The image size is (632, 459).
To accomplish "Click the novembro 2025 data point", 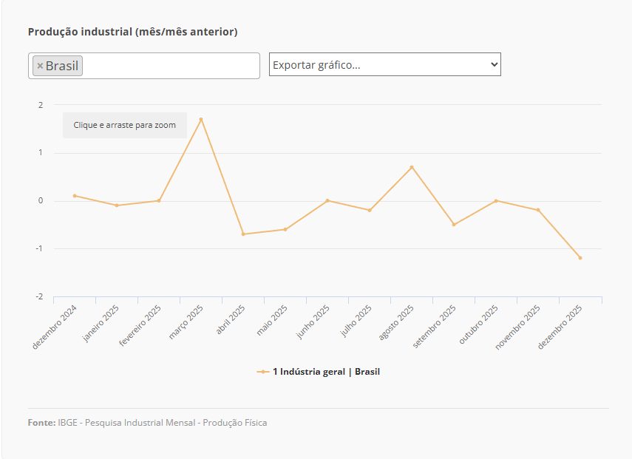I will 538,210.
